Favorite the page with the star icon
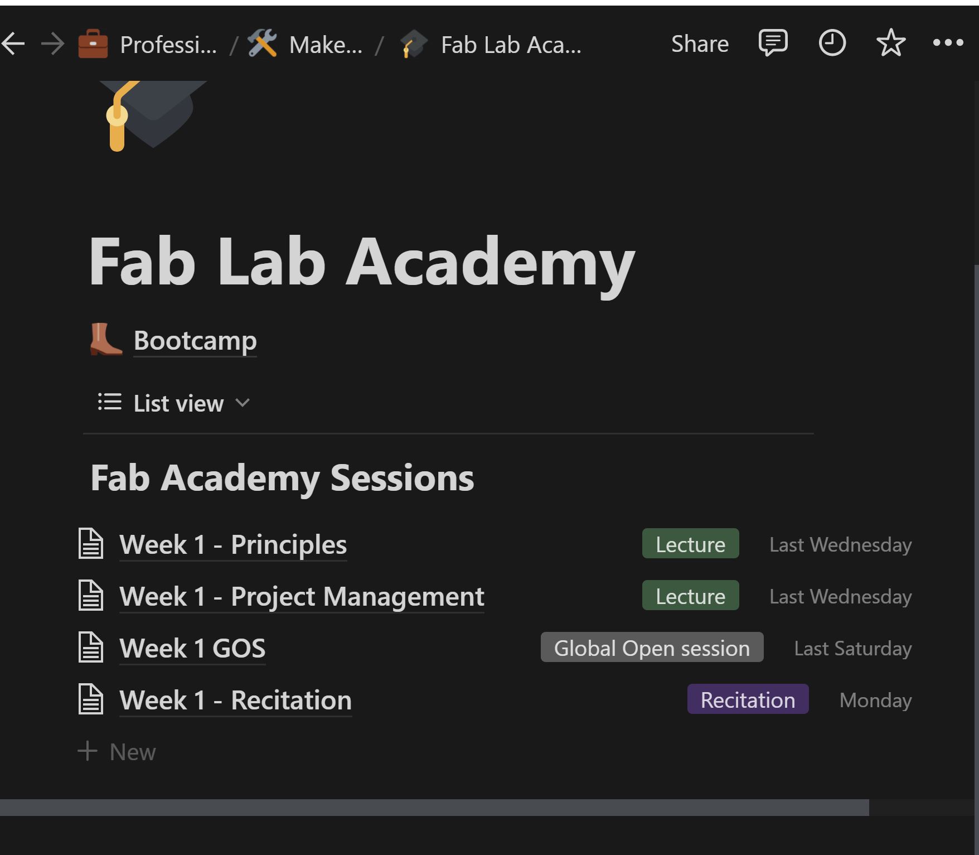 click(890, 42)
